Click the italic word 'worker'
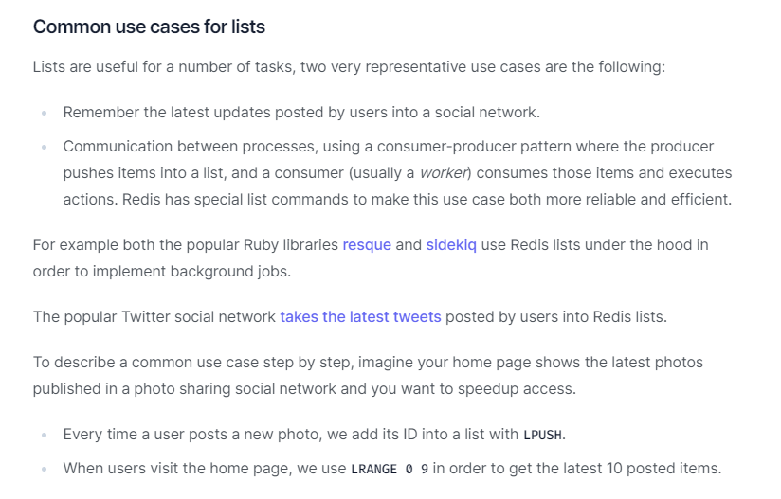781x499 pixels. [x=445, y=173]
